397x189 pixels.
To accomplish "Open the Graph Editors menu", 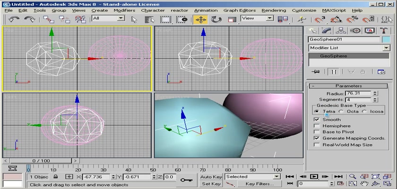I will click(240, 10).
